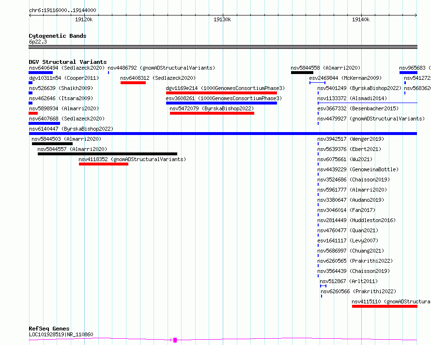The image size is (431, 345).
Task: Click the dgv1169e214 (1000GenomesConsortiumPhase3) label
Action: click(225, 88)
